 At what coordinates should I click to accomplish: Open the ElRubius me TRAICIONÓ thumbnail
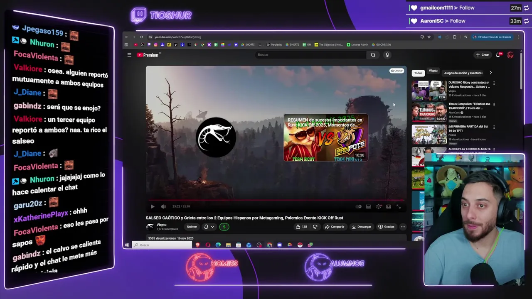[429, 112]
